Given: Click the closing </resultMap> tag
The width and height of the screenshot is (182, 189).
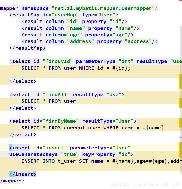Looking at the screenshot, I should pos(27,48).
